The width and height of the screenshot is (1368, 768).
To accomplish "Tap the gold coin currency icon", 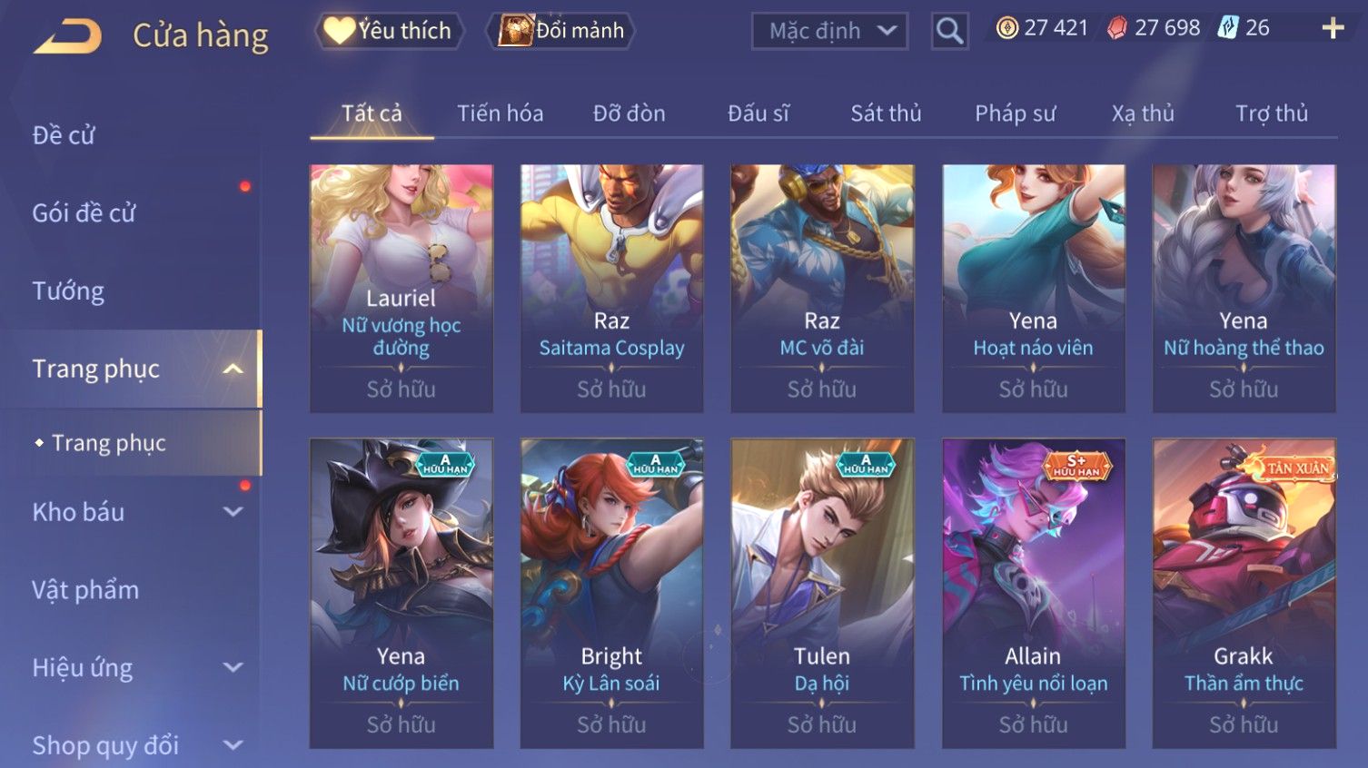I will point(1006,28).
